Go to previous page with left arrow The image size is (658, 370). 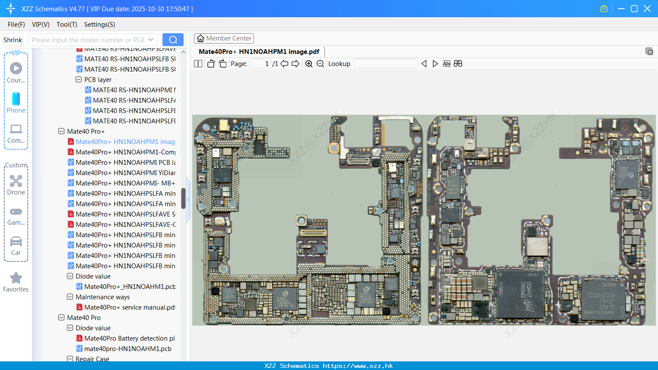point(284,63)
